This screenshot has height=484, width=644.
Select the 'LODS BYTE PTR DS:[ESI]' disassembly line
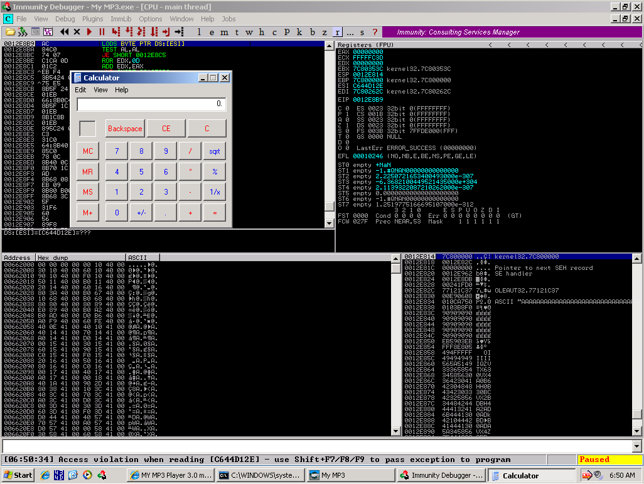[x=163, y=43]
